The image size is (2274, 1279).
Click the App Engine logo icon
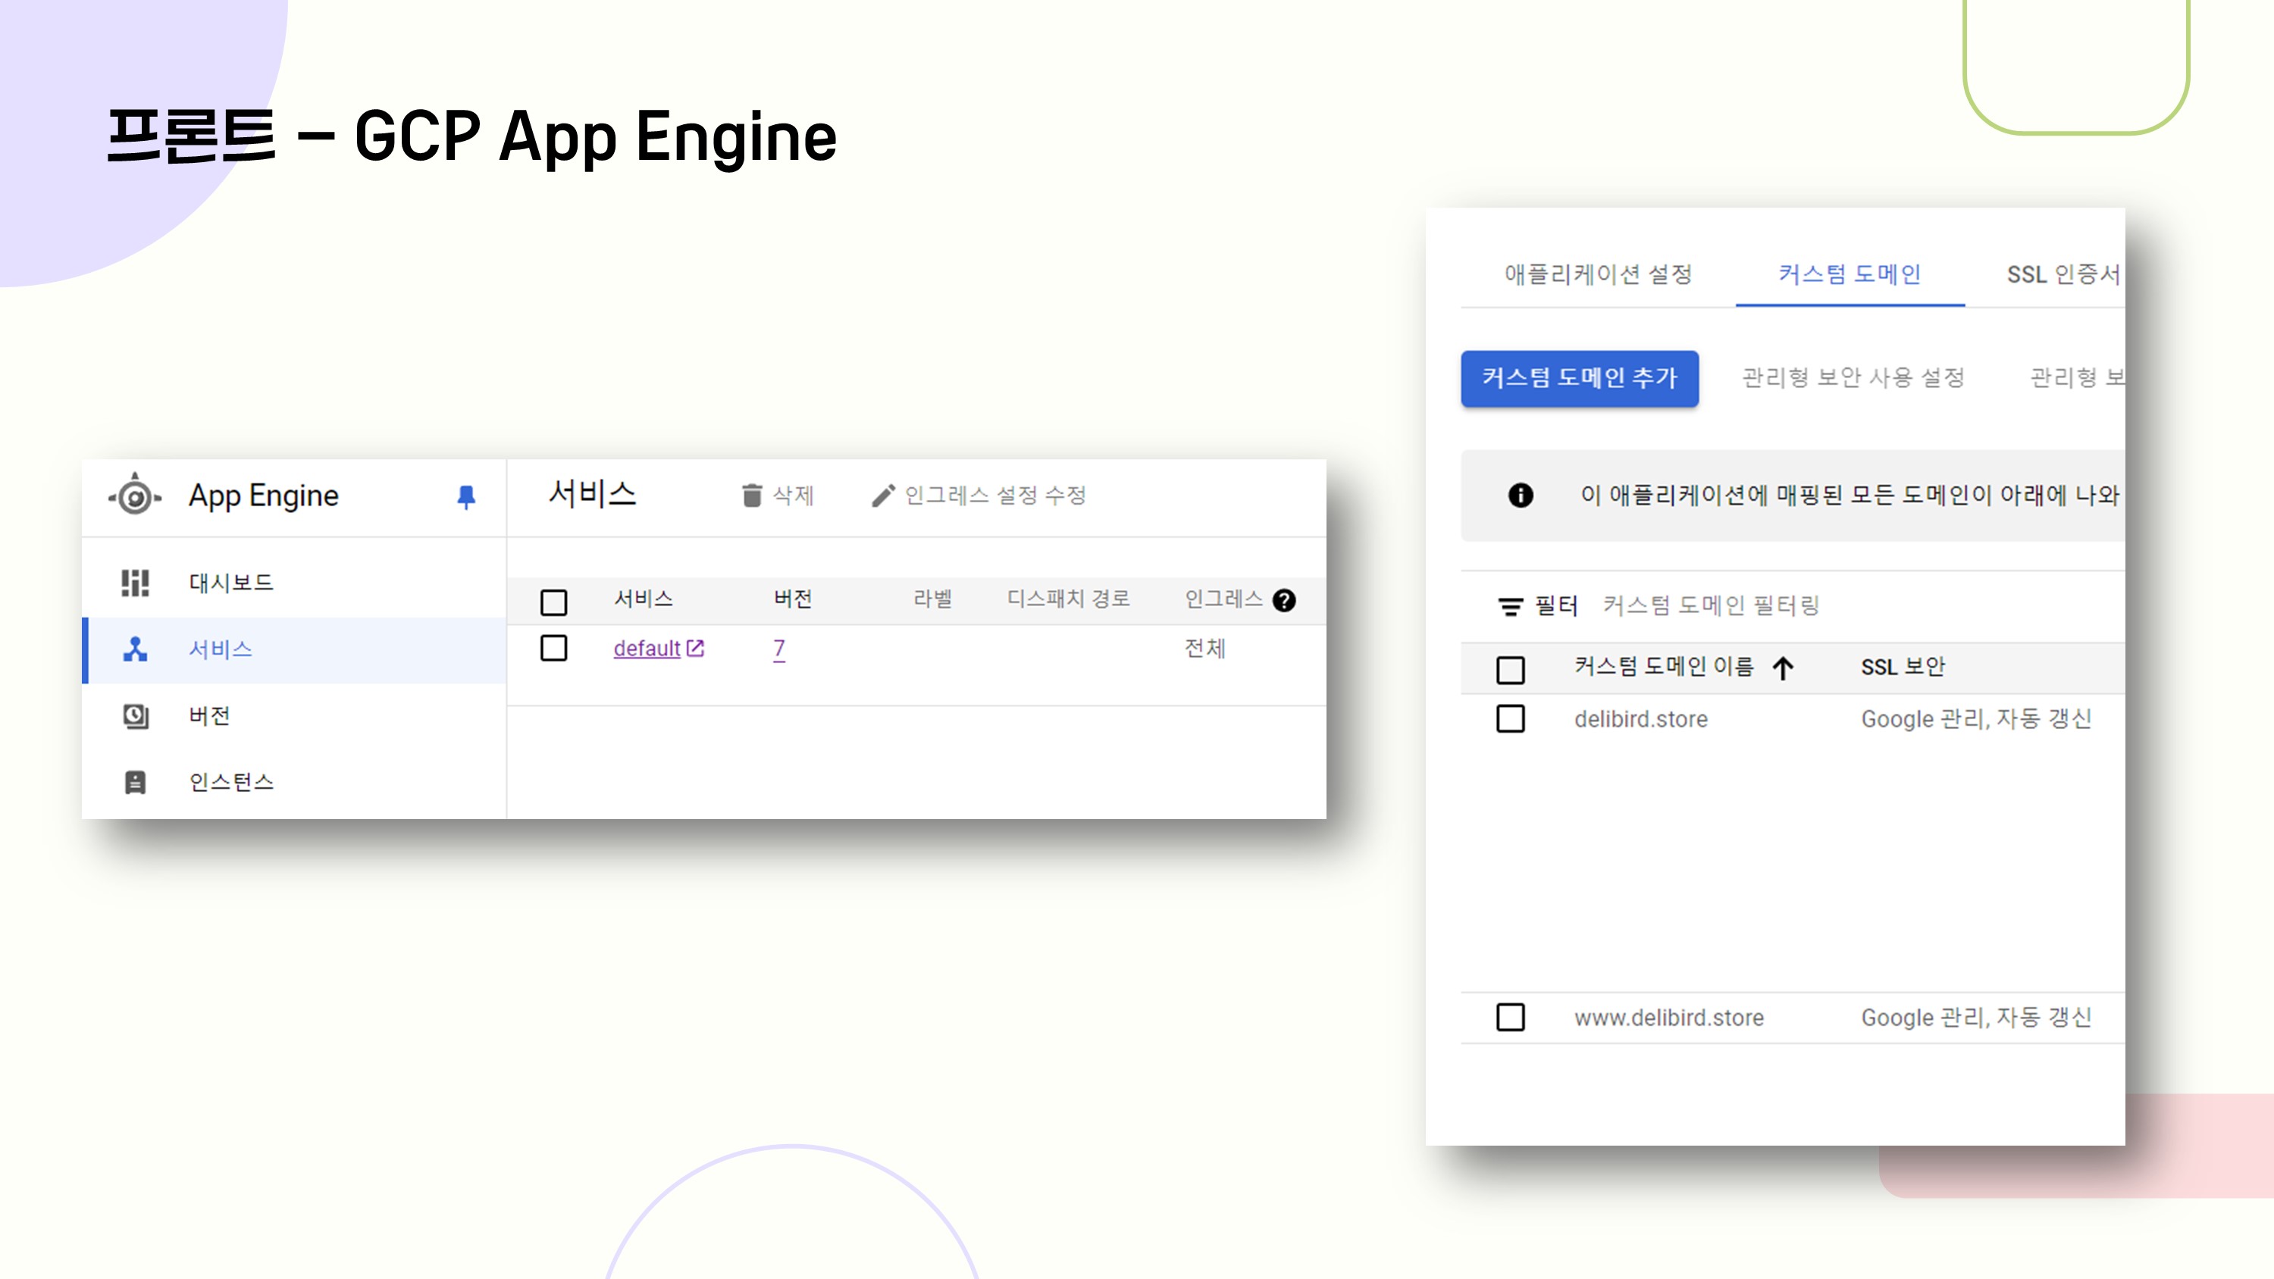134,496
